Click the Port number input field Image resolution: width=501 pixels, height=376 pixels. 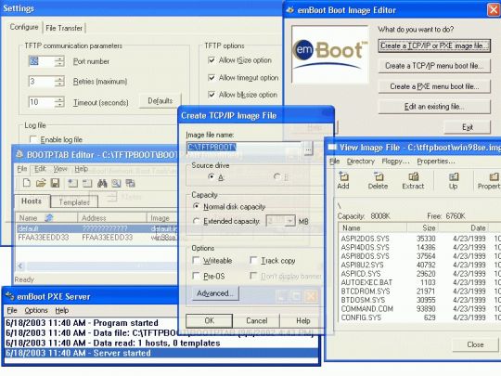pyautogui.click(x=41, y=61)
